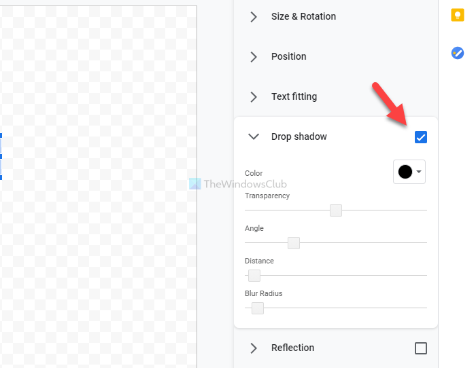Click the Blur Radius slider handle
476x368 pixels.
pyautogui.click(x=258, y=308)
